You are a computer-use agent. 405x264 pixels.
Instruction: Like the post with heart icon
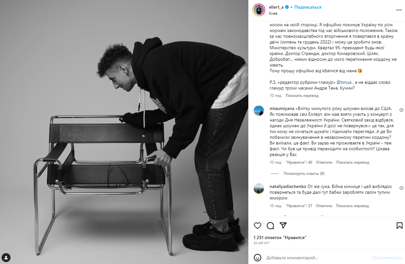point(257,225)
